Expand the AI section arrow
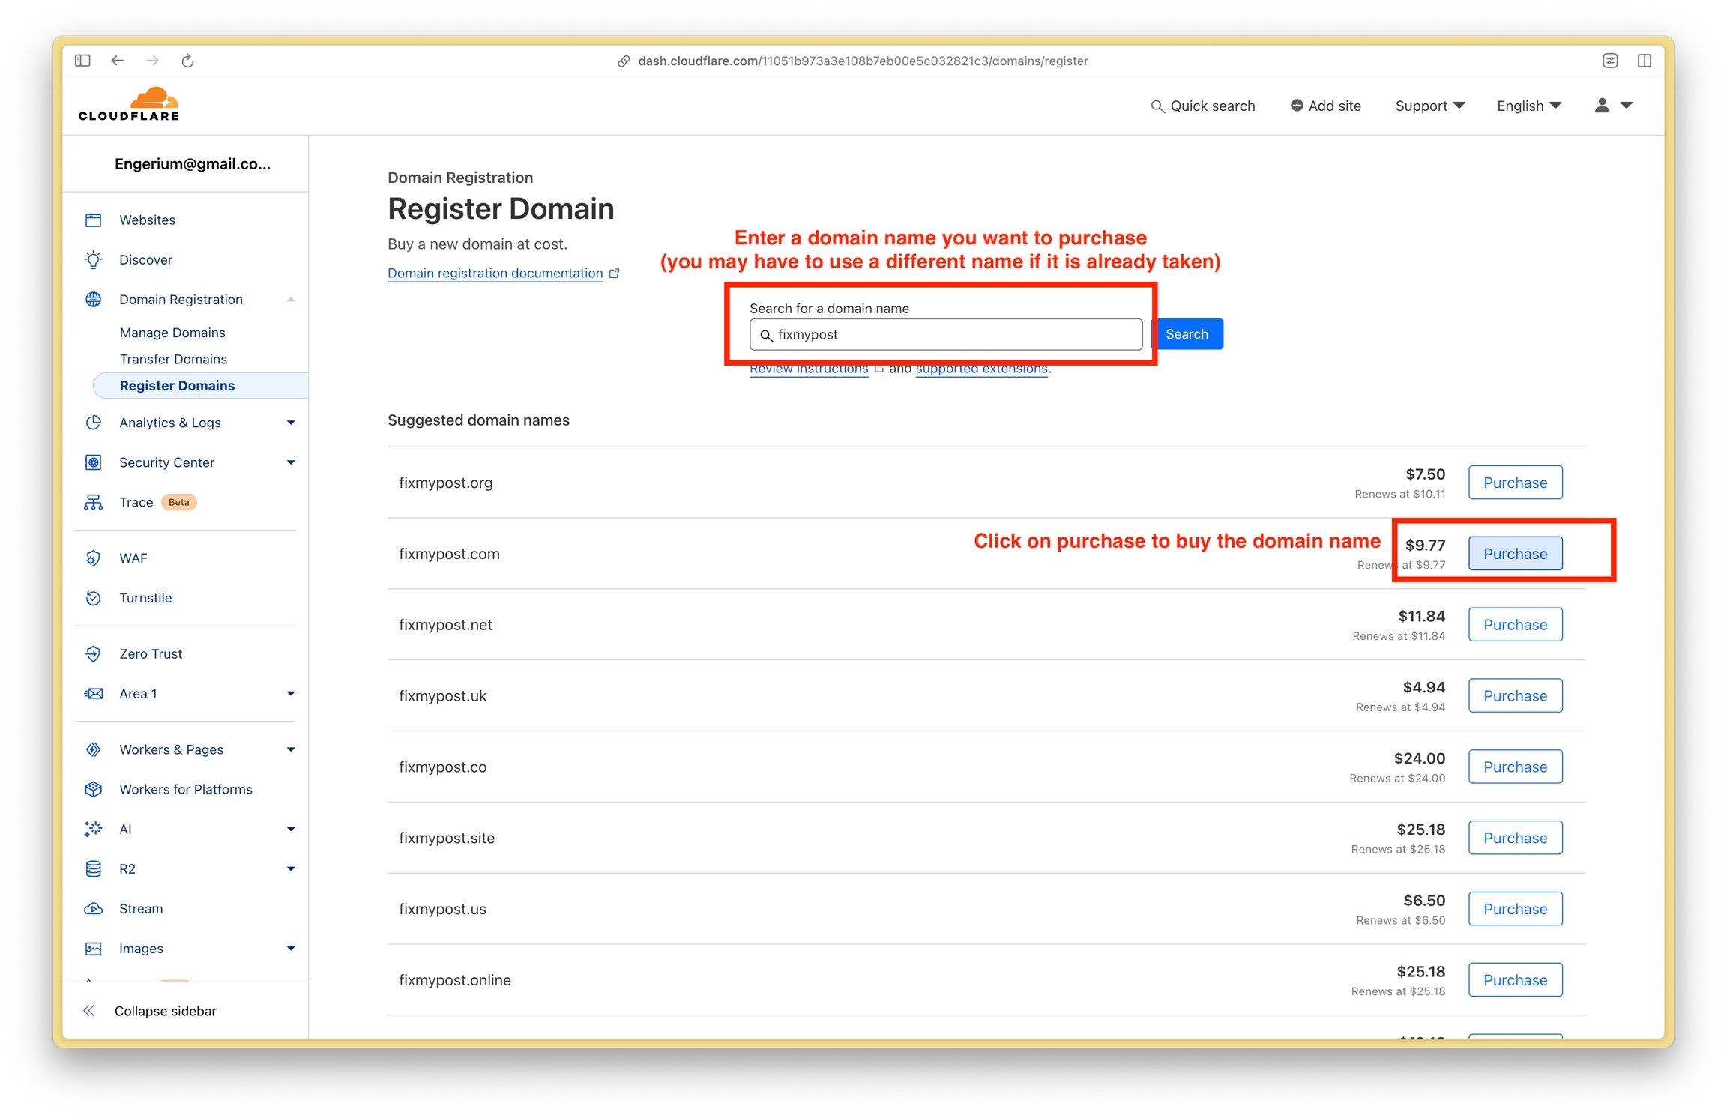The image size is (1727, 1118). [290, 829]
